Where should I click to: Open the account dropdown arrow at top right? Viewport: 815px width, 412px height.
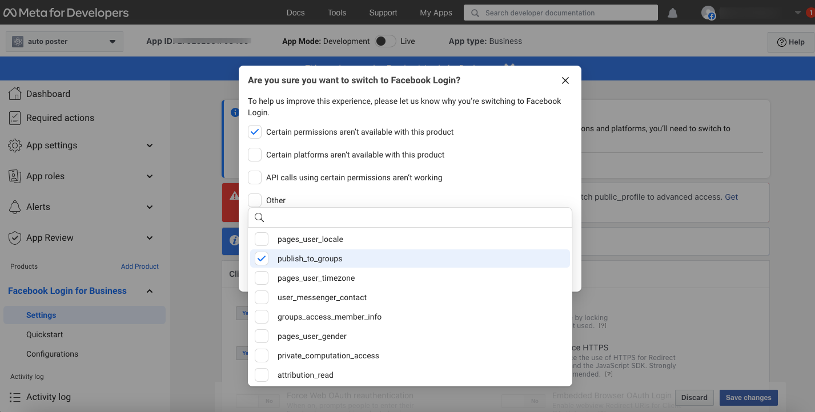[798, 13]
